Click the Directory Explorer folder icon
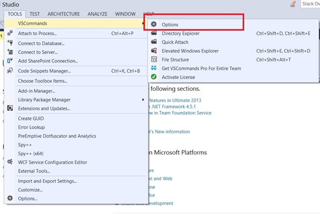The height and width of the screenshot is (214, 320). click(154, 33)
